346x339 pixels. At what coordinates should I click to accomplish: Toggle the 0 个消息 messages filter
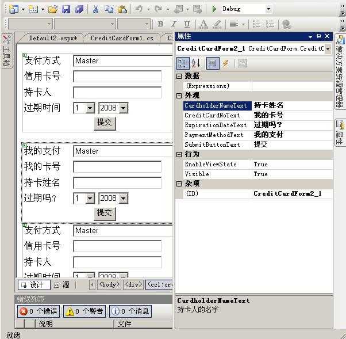coord(130,311)
